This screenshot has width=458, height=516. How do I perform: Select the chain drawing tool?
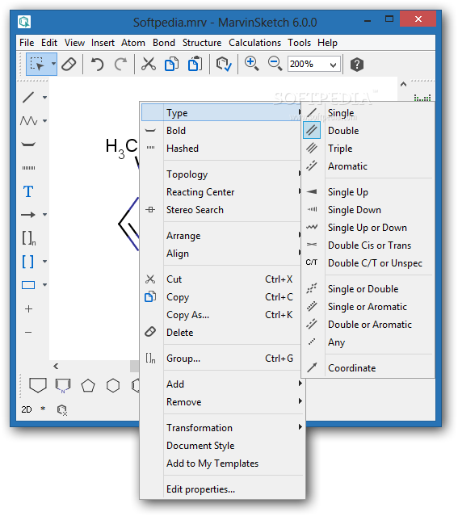[x=28, y=121]
